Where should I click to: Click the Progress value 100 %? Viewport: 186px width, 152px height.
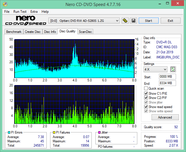tap(174, 137)
